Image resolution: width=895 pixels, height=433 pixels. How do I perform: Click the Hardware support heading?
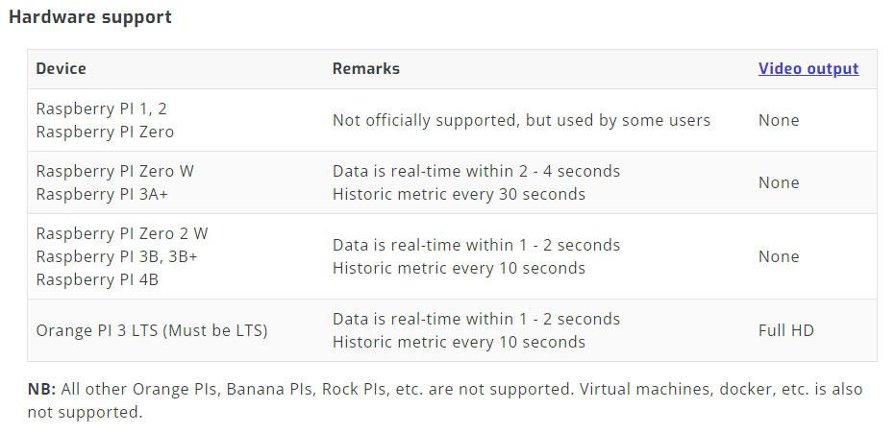pyautogui.click(x=90, y=17)
